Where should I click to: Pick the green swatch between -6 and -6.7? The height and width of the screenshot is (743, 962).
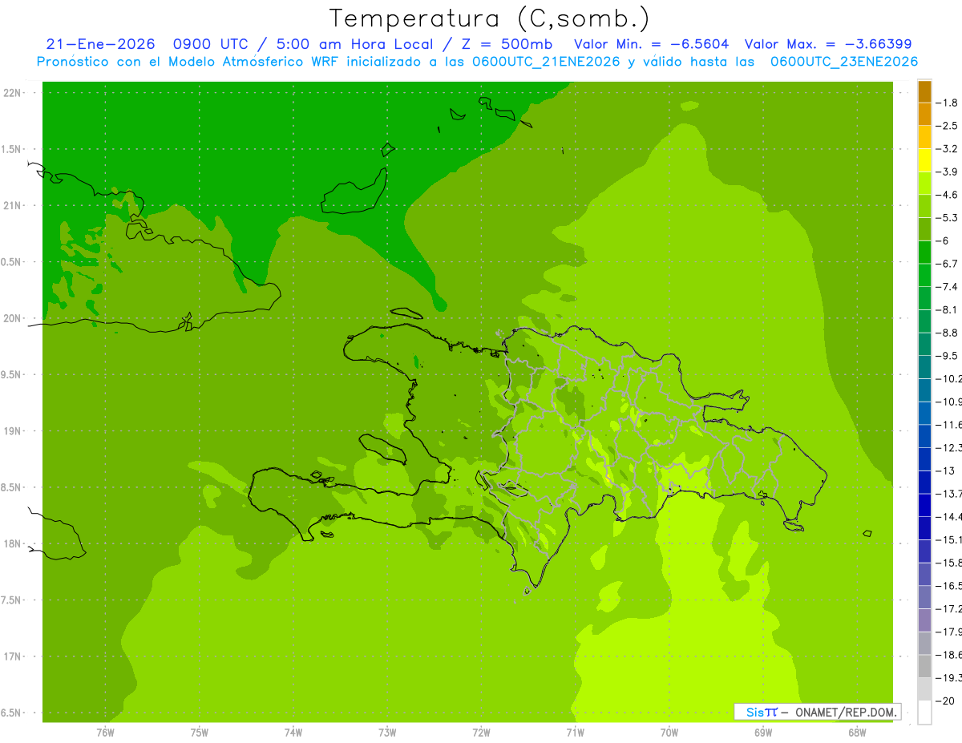point(924,252)
